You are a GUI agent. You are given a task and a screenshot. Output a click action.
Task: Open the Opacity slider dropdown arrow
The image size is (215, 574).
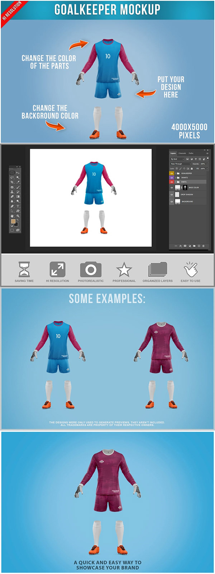pos(207,164)
